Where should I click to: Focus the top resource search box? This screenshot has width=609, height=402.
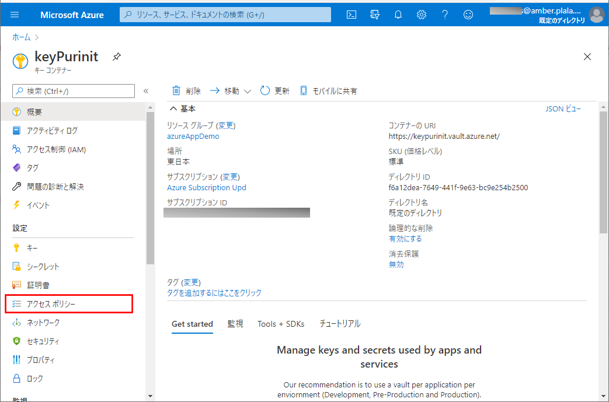pyautogui.click(x=225, y=15)
